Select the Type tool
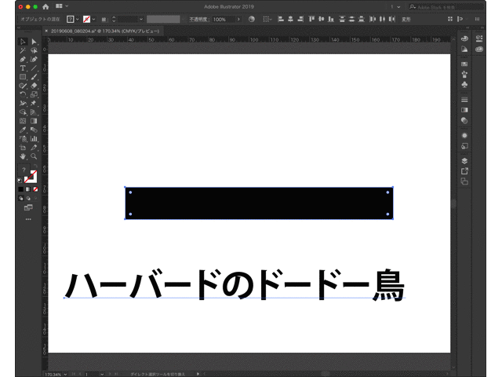Image resolution: width=502 pixels, height=377 pixels. coord(23,68)
